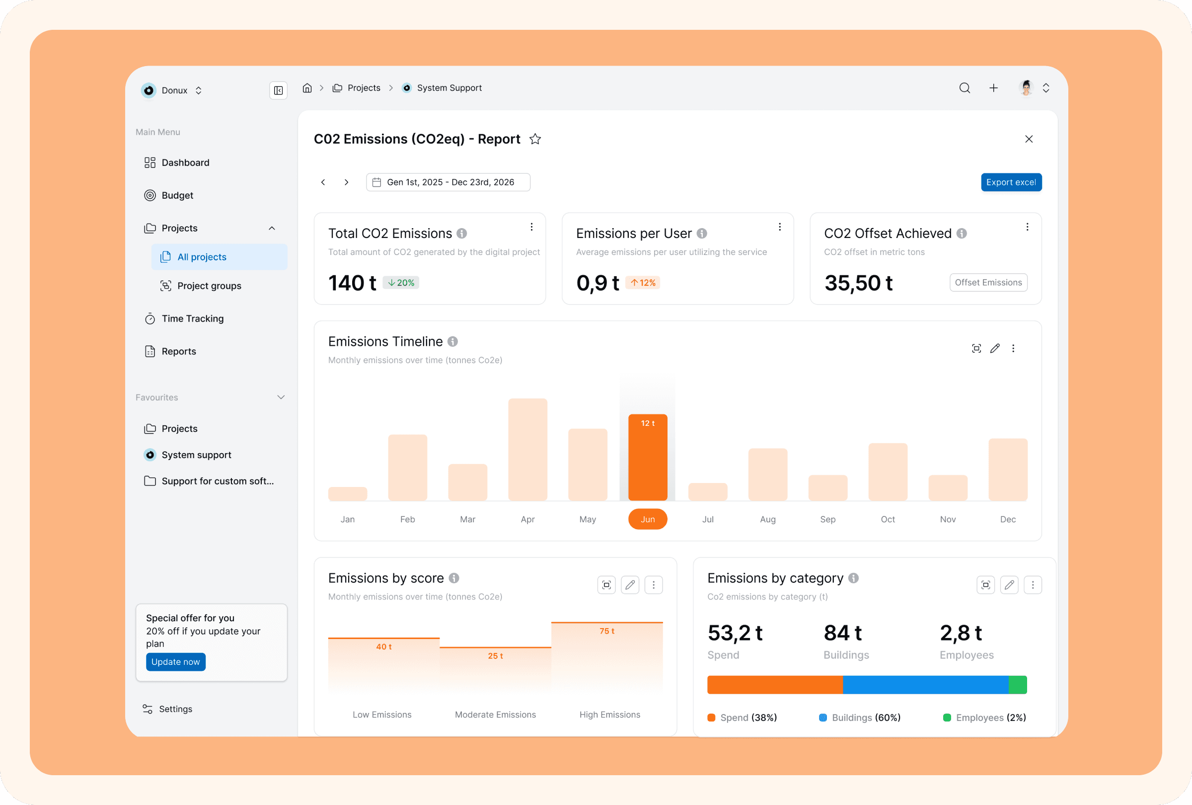1192x805 pixels.
Task: Select the Aug month bar
Action: click(767, 474)
